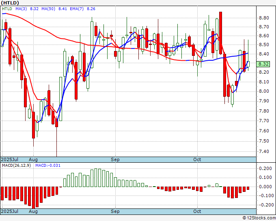Image resolution: width=276 pixels, height=221 pixels.
Task: Click the 7.50 price axis label
Action: point(264,141)
